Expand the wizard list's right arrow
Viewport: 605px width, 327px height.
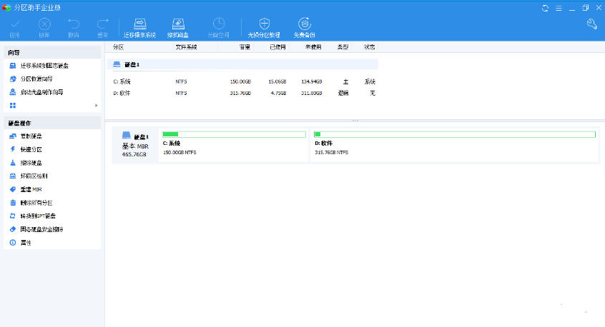tap(96, 106)
